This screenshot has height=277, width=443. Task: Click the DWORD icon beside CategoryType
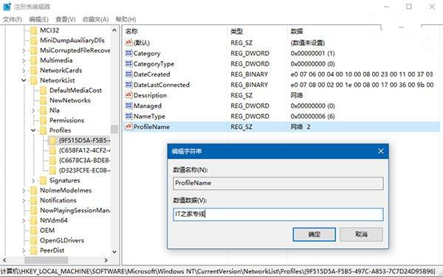coord(128,63)
